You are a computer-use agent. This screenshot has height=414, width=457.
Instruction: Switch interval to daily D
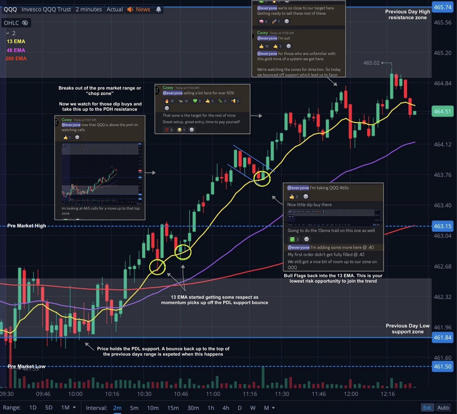(x=240, y=408)
